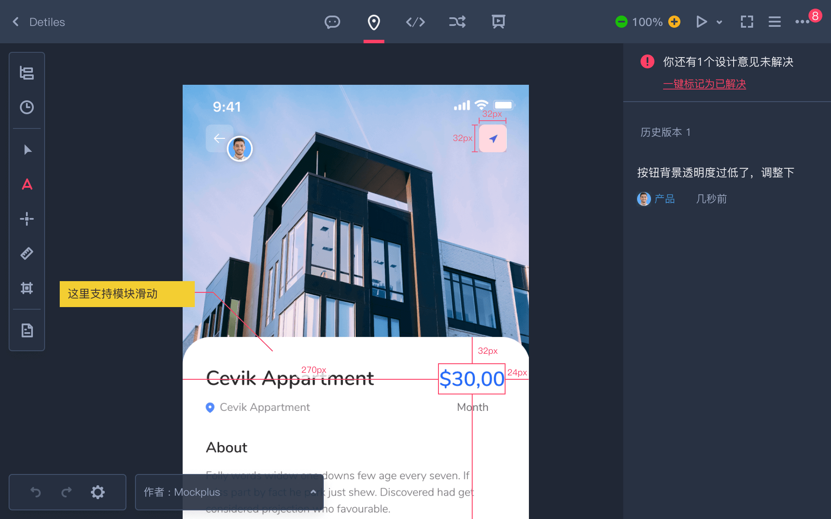The image size is (831, 519).
Task: Open the layer tree panel
Action: click(27, 73)
